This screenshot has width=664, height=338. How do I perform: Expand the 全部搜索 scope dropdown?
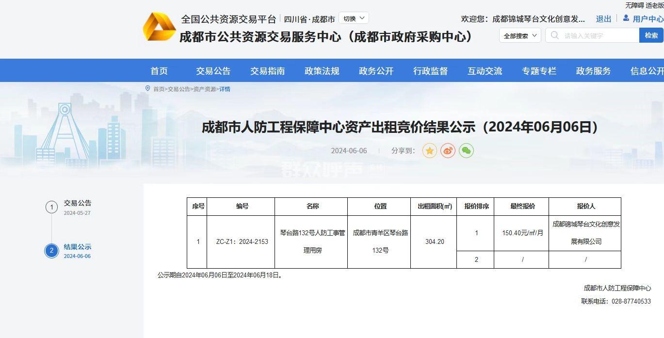pos(520,35)
